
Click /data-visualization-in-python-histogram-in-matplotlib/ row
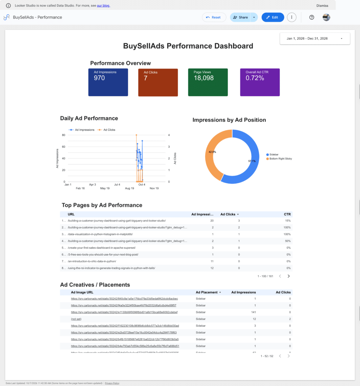point(176,234)
